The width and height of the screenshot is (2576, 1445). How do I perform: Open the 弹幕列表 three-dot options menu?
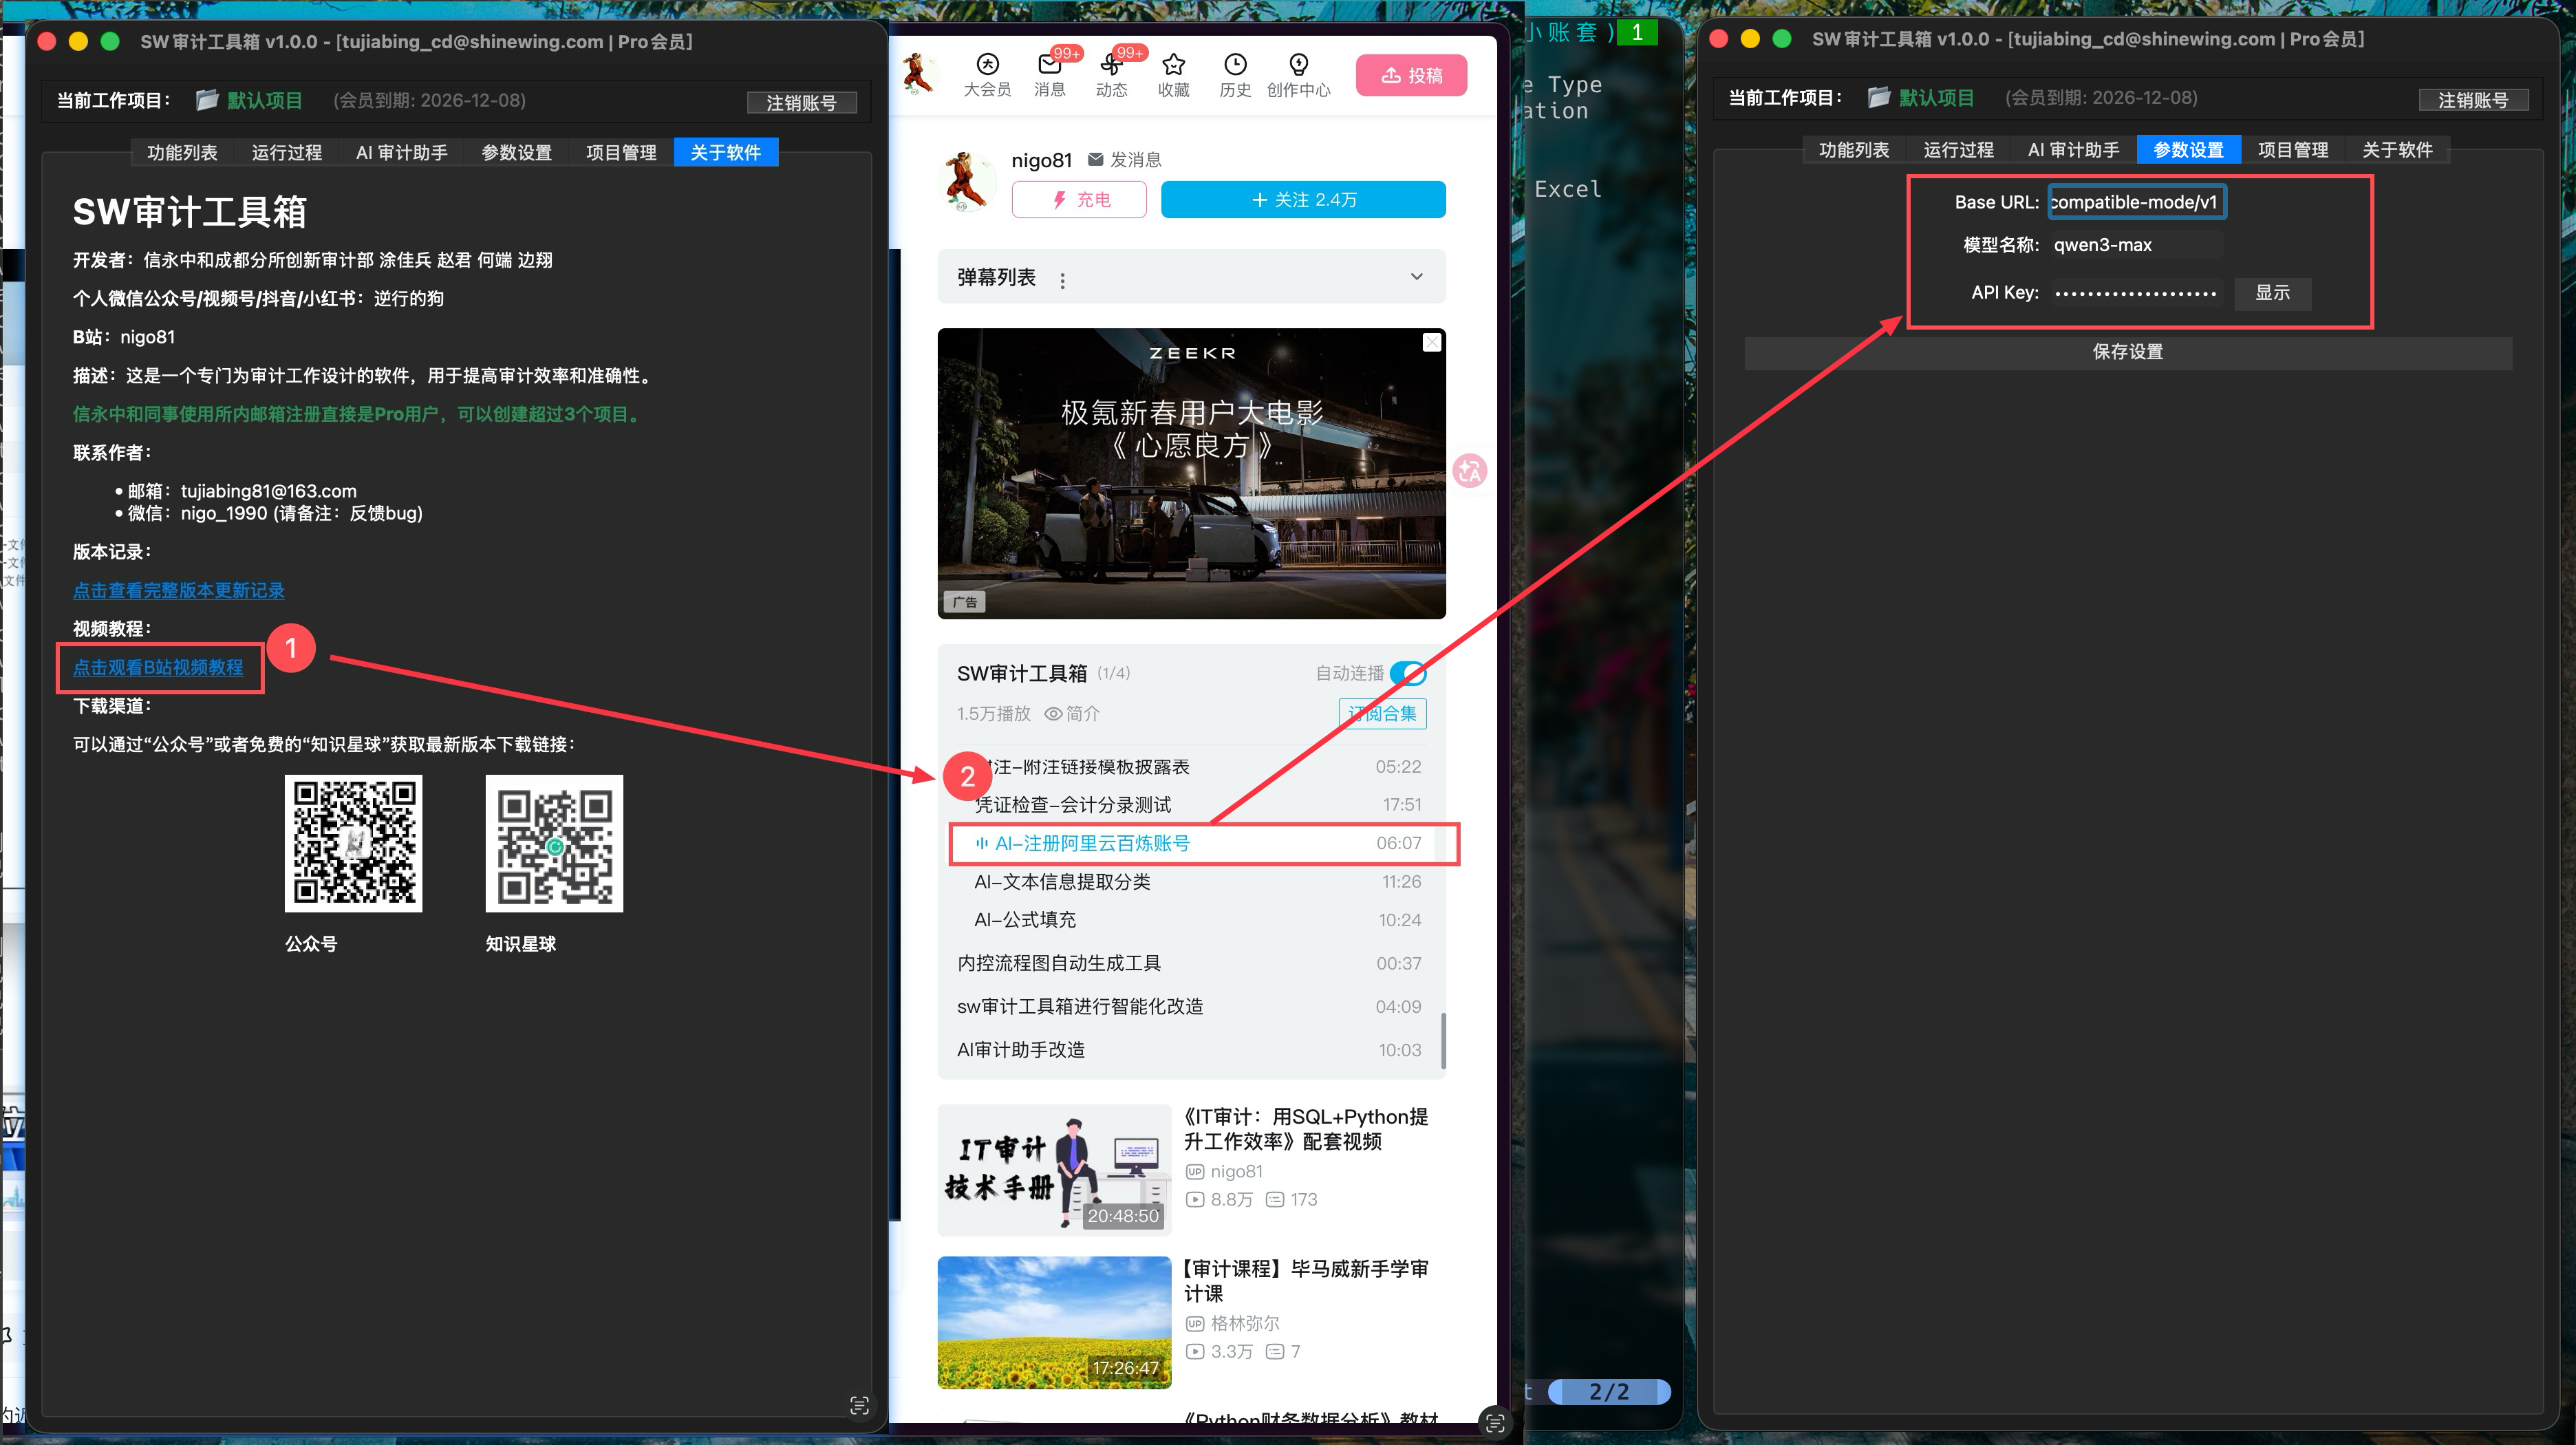pos(1062,281)
